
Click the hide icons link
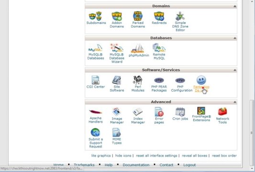point(123,156)
